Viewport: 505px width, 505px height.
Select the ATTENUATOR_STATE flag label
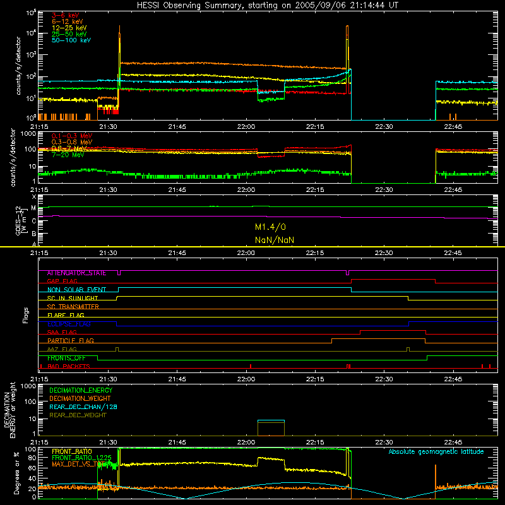76,273
